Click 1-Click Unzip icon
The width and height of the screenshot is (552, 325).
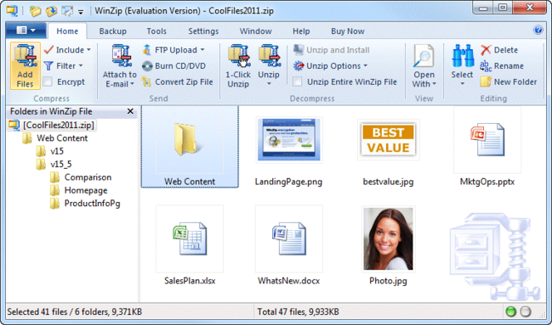239,56
